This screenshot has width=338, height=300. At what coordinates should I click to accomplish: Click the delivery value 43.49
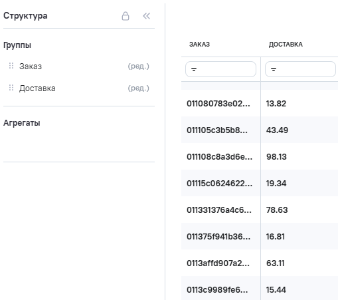[x=277, y=130]
